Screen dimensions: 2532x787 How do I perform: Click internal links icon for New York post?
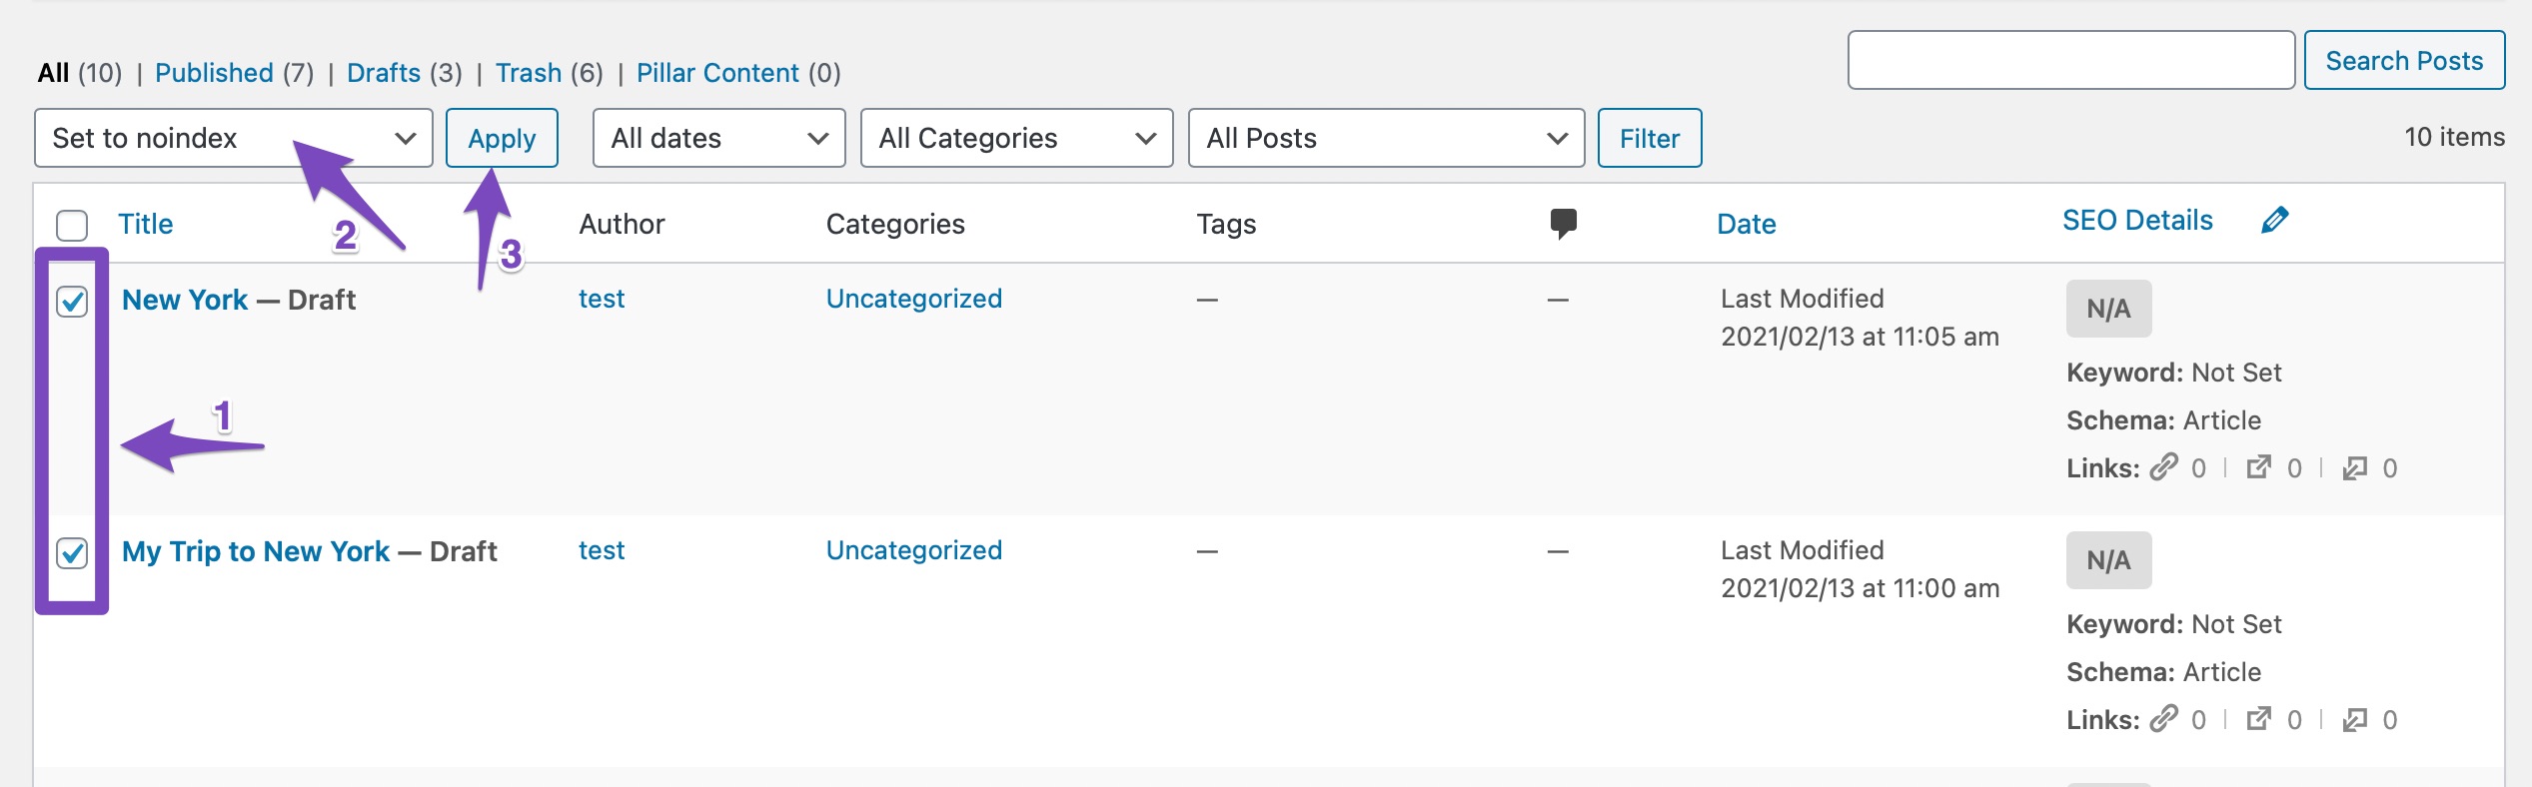[2164, 467]
